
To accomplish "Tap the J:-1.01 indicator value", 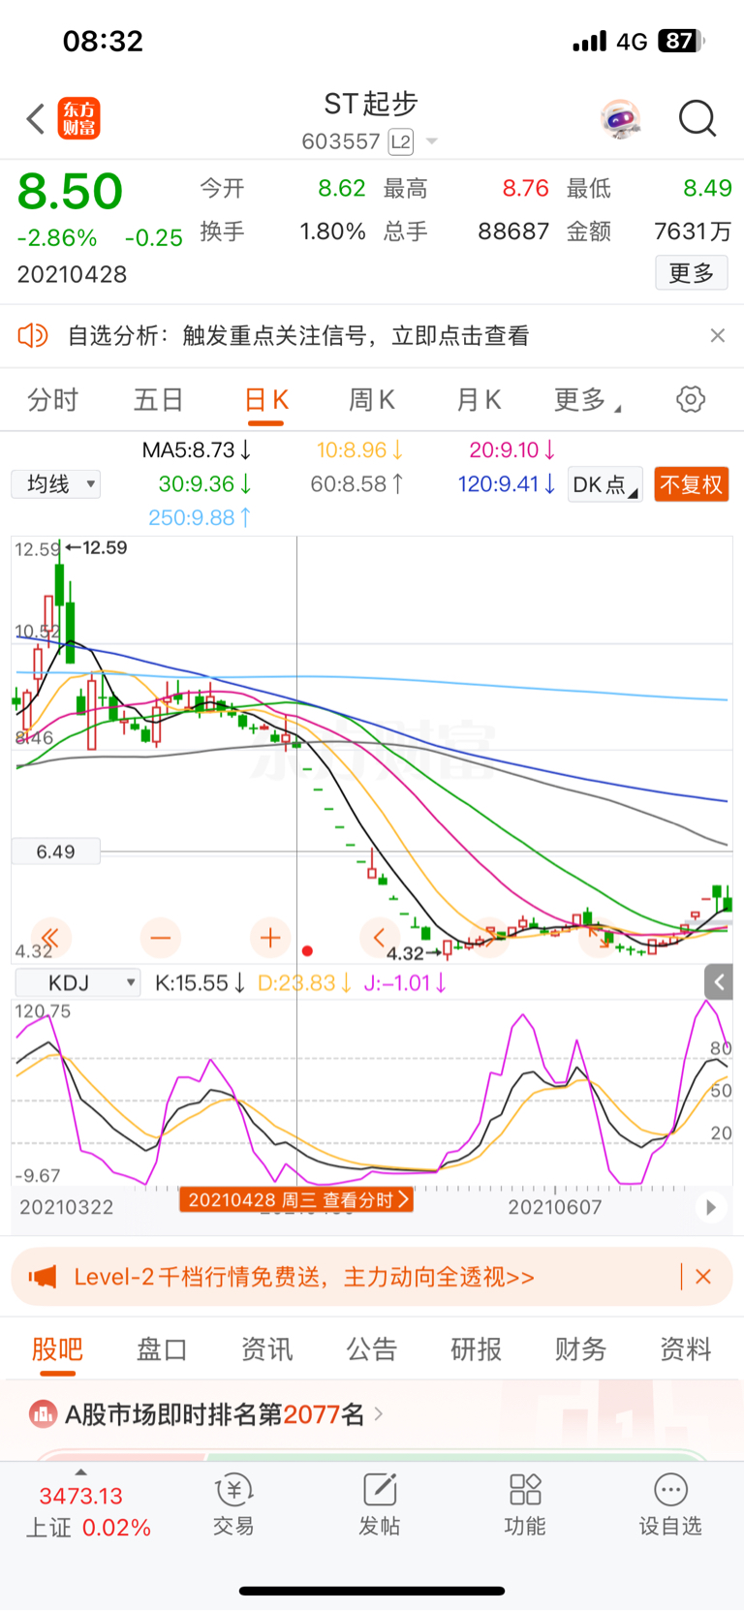I will point(405,983).
